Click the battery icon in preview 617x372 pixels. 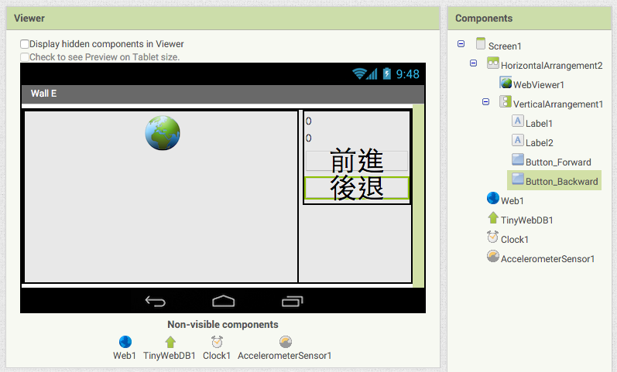click(387, 73)
